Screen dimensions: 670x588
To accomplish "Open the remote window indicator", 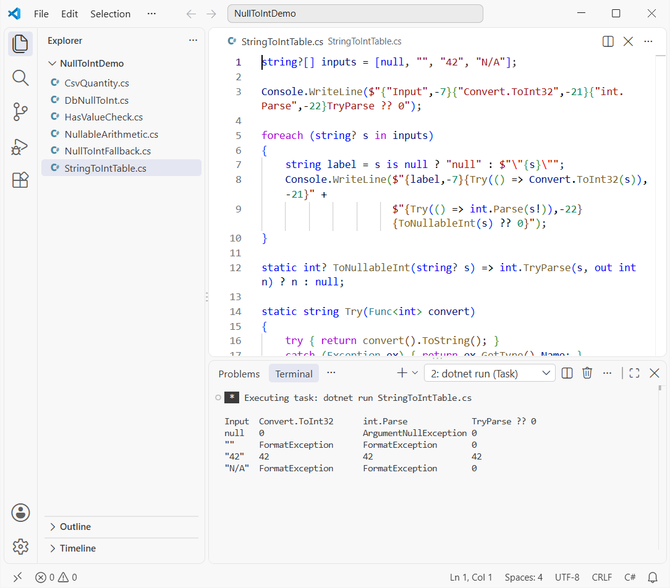I will [17, 577].
